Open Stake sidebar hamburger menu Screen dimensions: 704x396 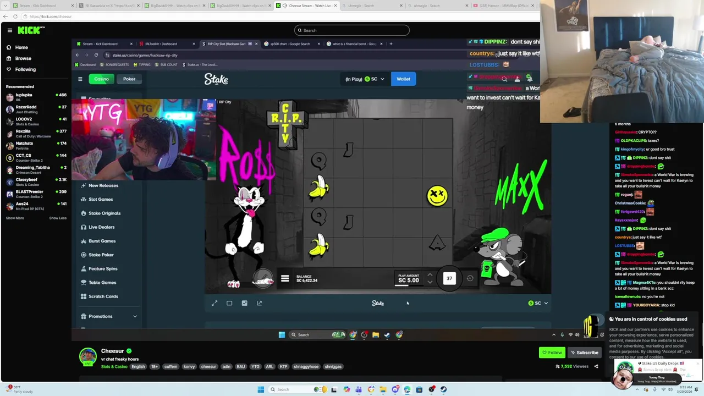[x=80, y=79]
